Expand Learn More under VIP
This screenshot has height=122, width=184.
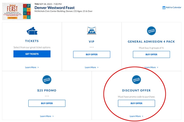tap(91, 67)
